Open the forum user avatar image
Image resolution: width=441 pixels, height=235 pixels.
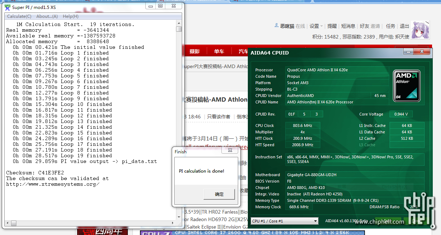tap(420, 30)
